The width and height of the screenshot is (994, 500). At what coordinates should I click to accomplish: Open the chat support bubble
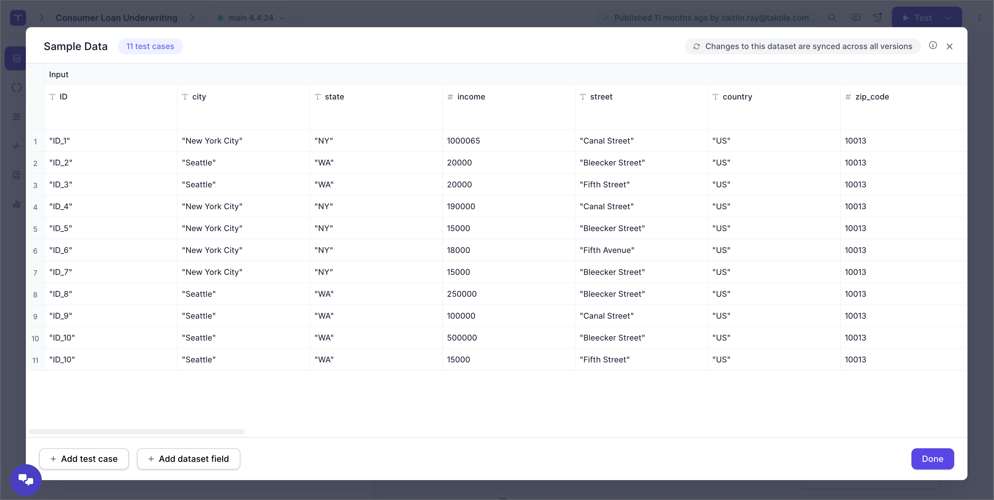(x=26, y=479)
